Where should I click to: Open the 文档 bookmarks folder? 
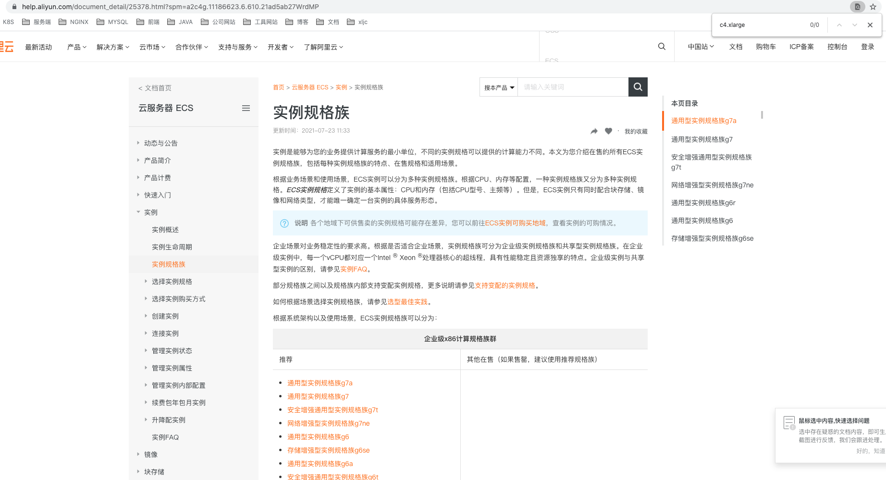[x=328, y=22]
